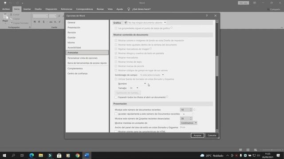Toggle italic K button in ribbon
The height and width of the screenshot is (159, 284).
click(x=39, y=22)
